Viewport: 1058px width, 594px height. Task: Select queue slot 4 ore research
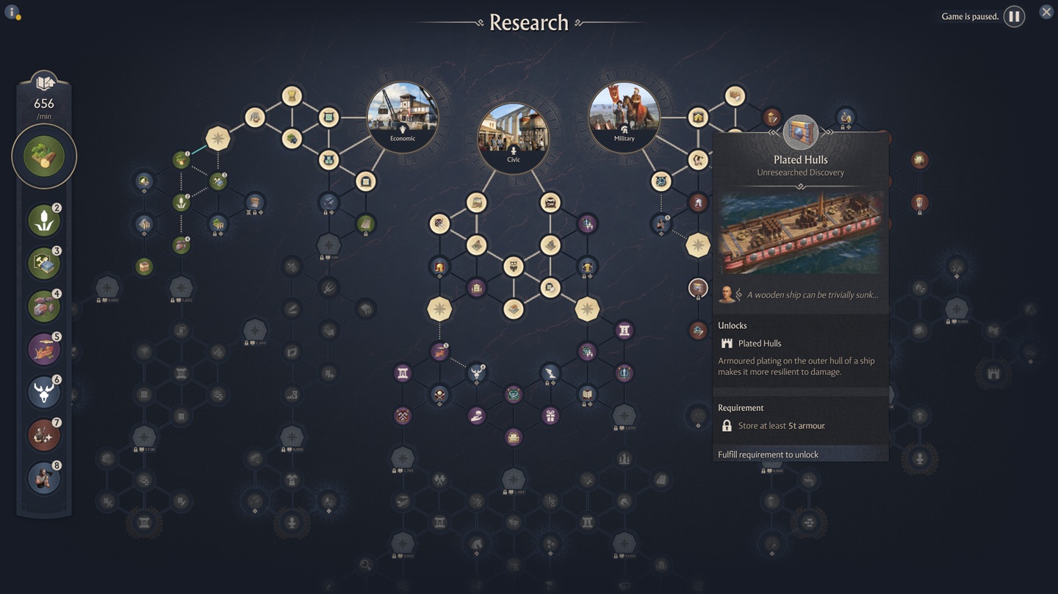pos(43,306)
